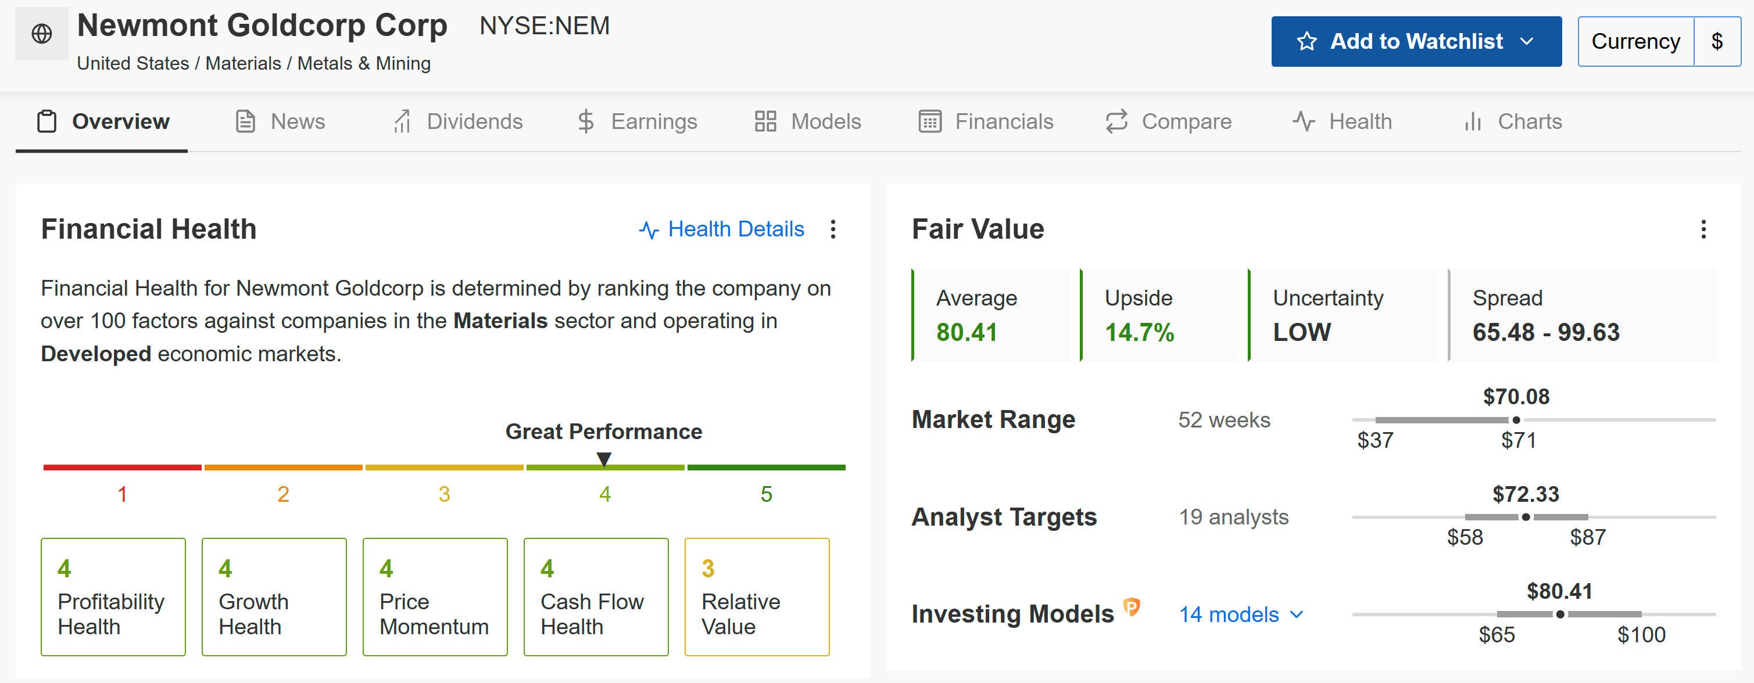Click the Pro badge icon by Investing Models
This screenshot has width=1754, height=683.
pyautogui.click(x=1131, y=606)
